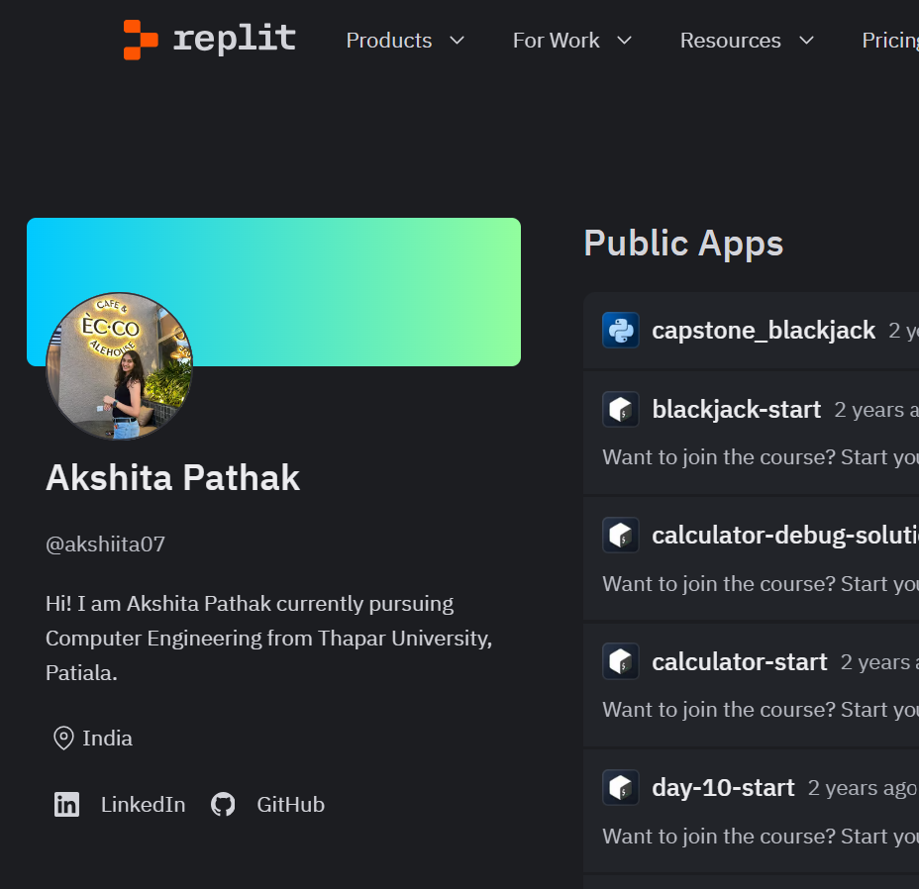Image resolution: width=919 pixels, height=889 pixels.
Task: Expand the For Work dropdown chevron
Action: click(624, 41)
